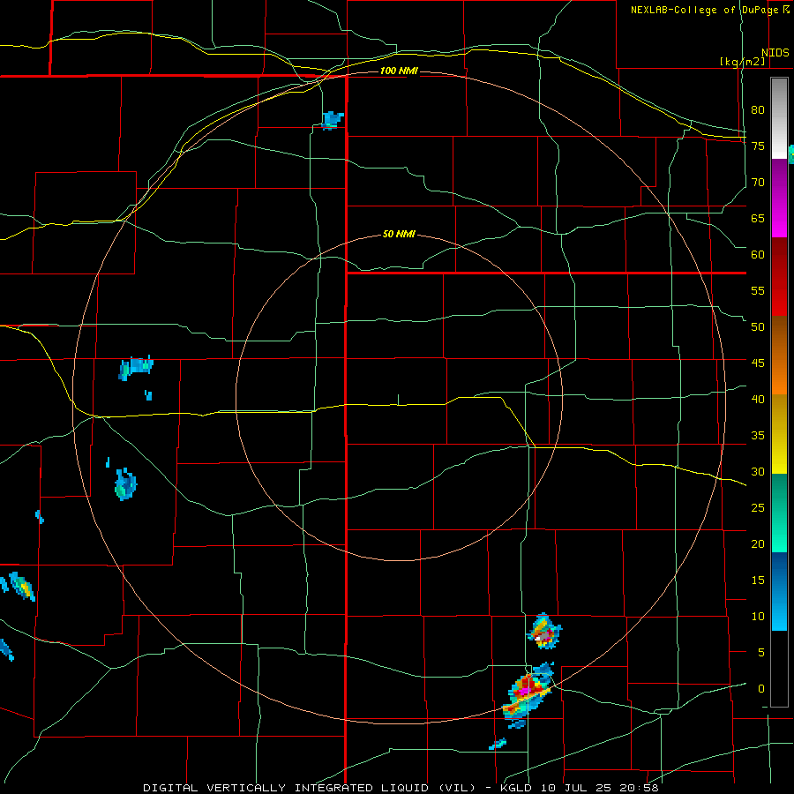The height and width of the screenshot is (794, 794).
Task: Click the 40 value on color scale
Action: coord(758,400)
